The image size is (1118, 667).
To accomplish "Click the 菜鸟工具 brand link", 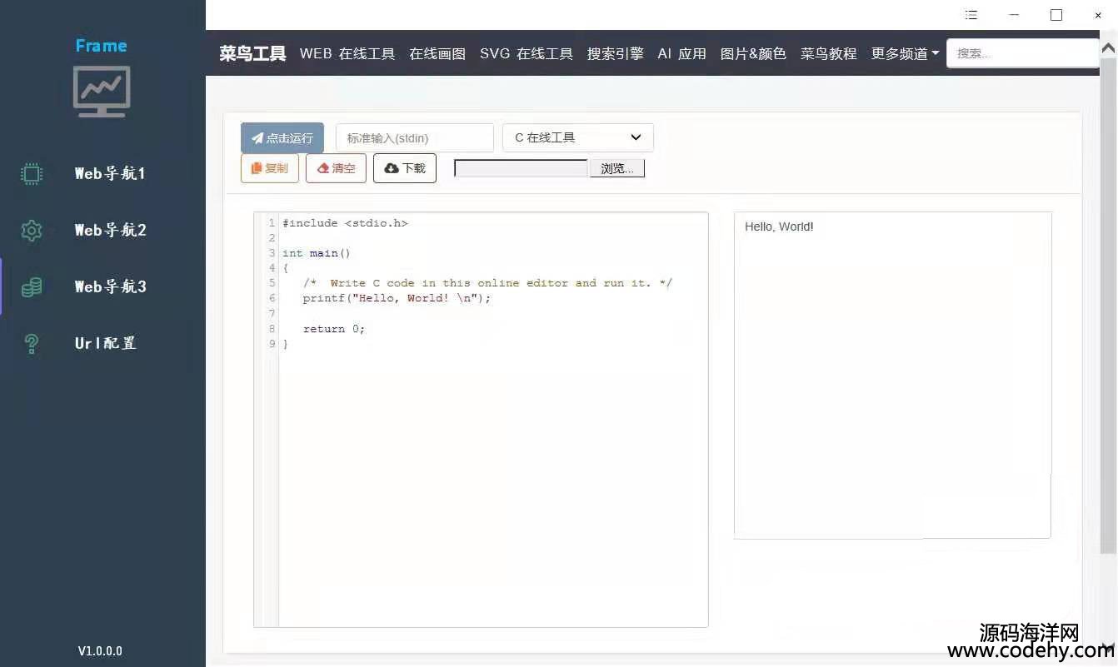I will point(252,53).
